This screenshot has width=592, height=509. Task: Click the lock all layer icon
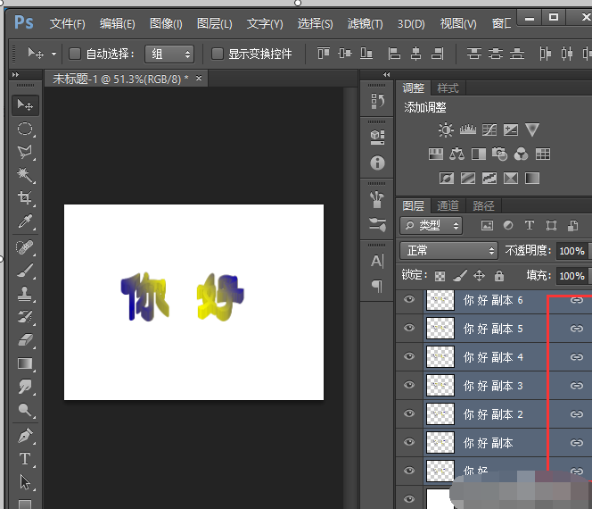coord(499,276)
